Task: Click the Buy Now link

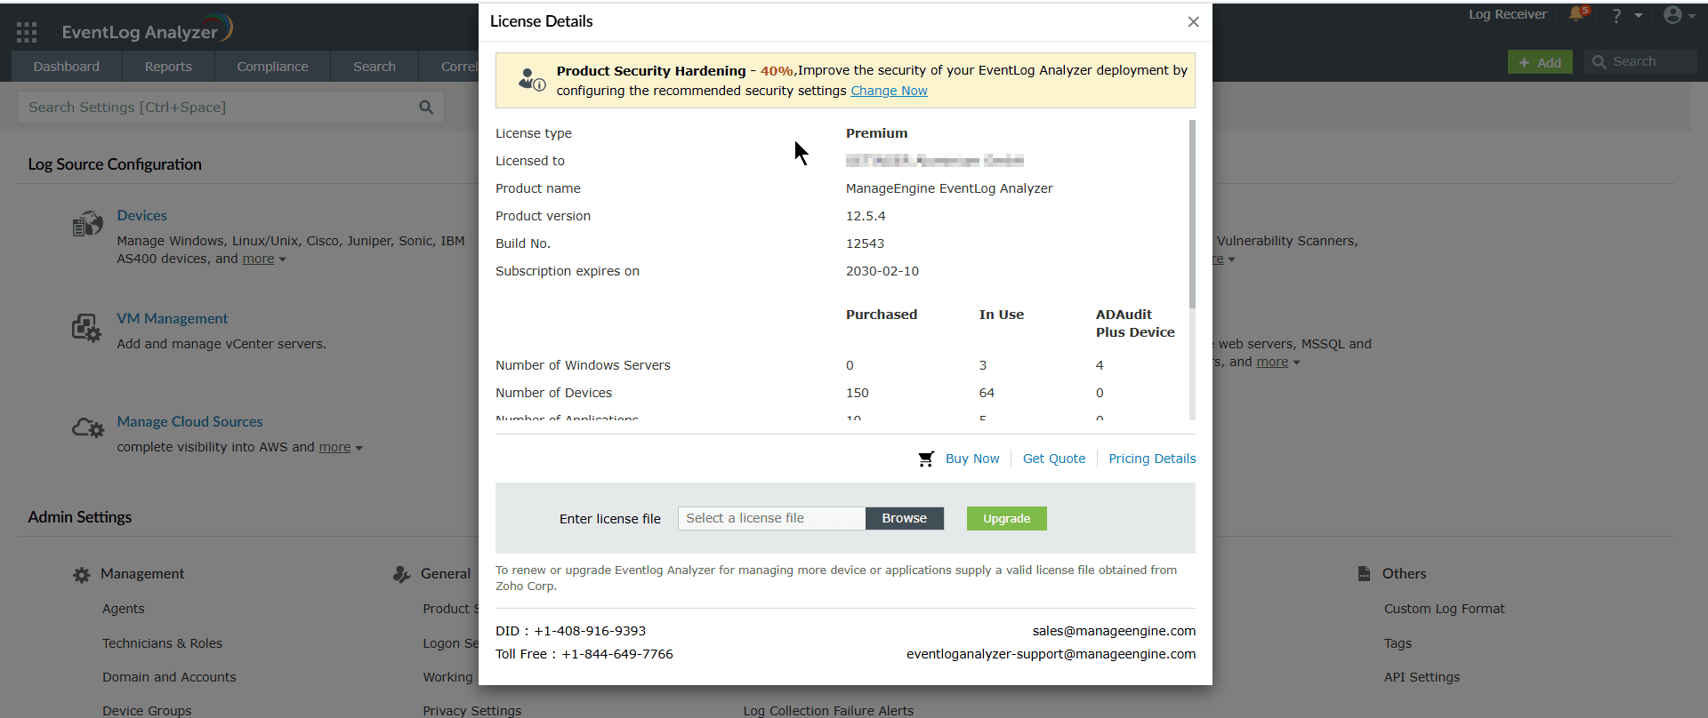Action: click(x=972, y=459)
